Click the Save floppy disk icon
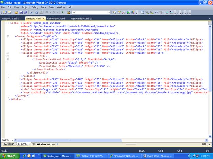Image resolution: width=213 pixels, height=159 pixels. 21,12
